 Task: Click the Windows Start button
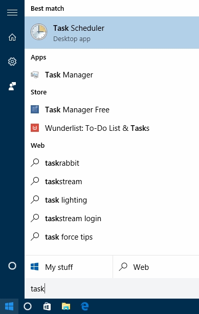9,306
